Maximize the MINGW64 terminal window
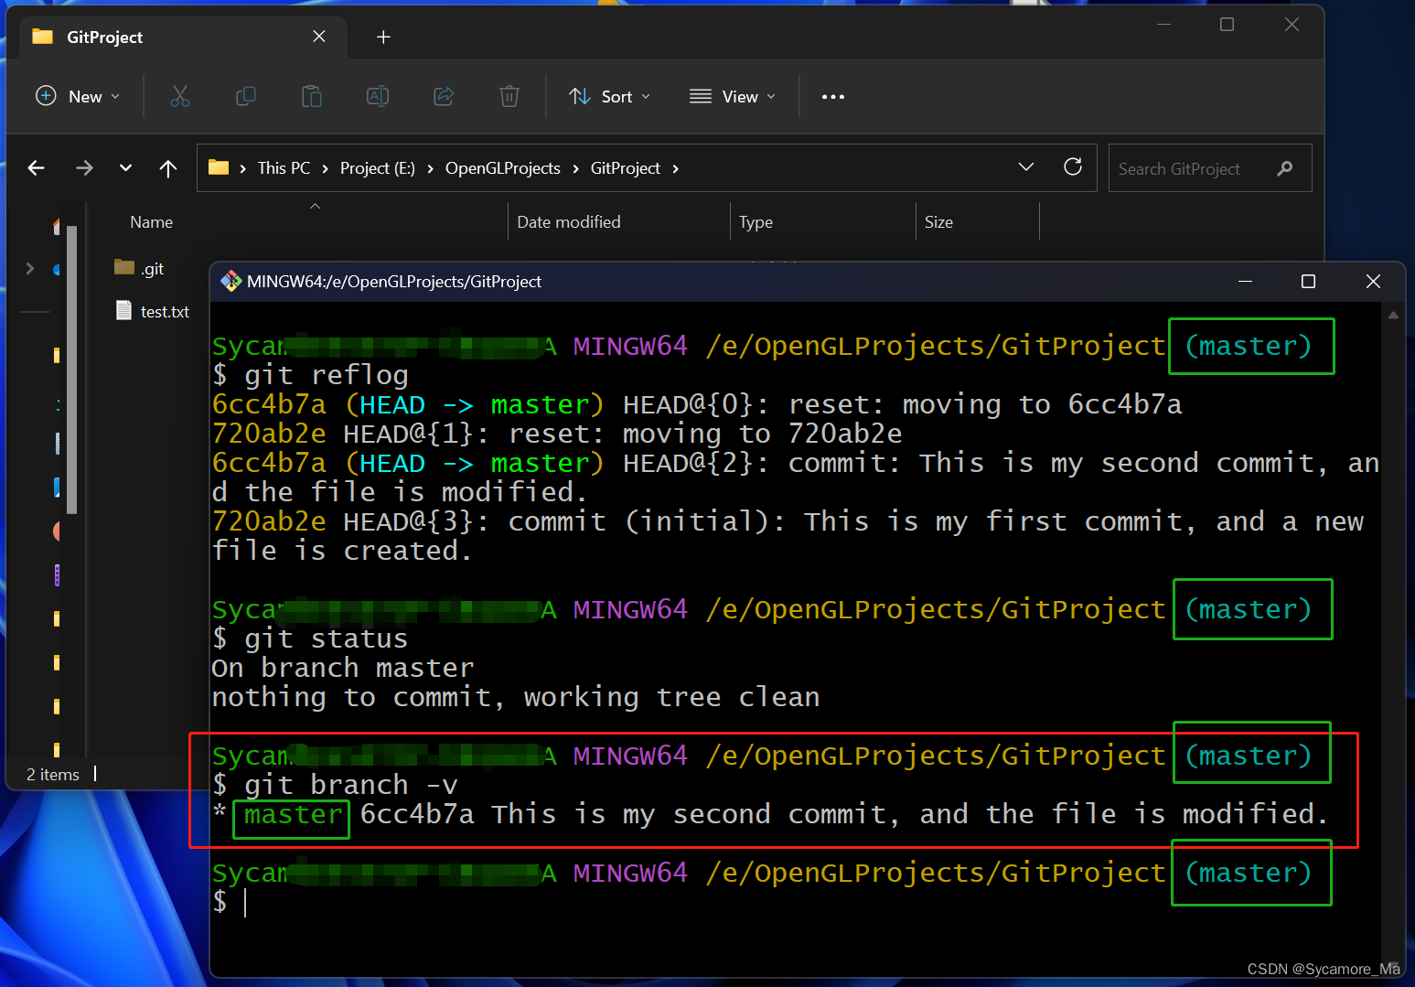The width and height of the screenshot is (1415, 987). [1308, 282]
